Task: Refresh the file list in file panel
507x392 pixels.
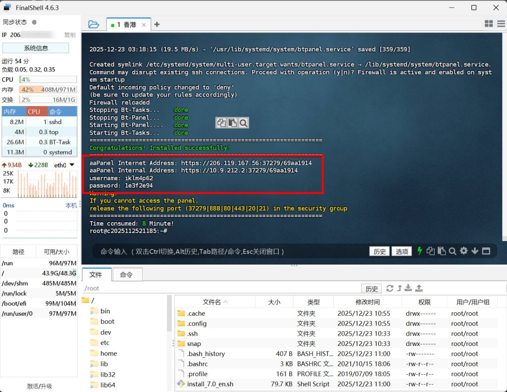Action: (x=390, y=288)
